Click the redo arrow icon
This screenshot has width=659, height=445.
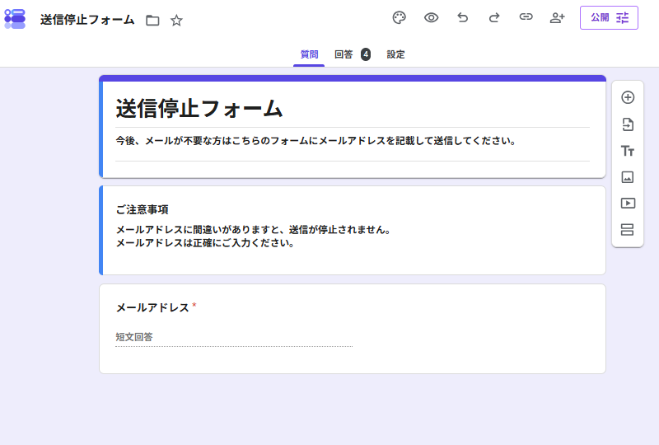pos(494,17)
